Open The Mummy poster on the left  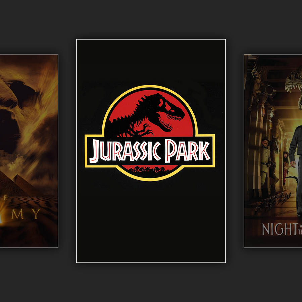click(x=29, y=151)
